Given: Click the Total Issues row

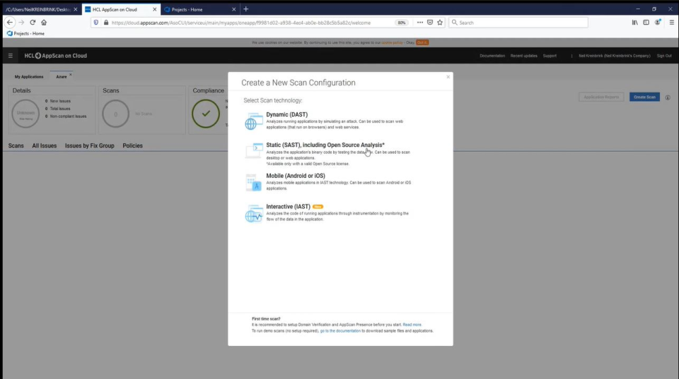Looking at the screenshot, I should [x=57, y=109].
